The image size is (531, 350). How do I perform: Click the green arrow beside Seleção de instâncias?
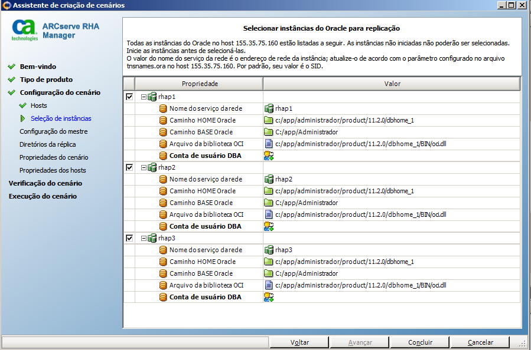[22, 118]
